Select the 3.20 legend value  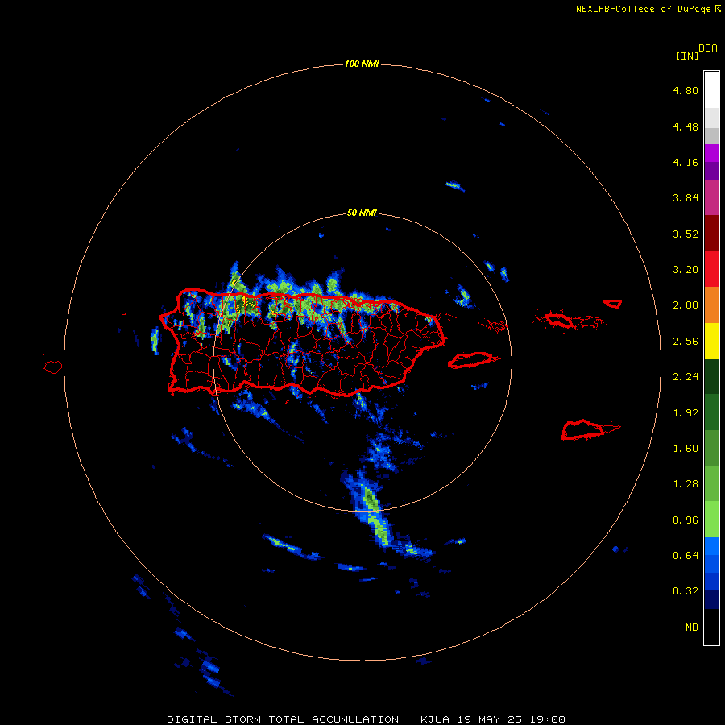point(686,270)
